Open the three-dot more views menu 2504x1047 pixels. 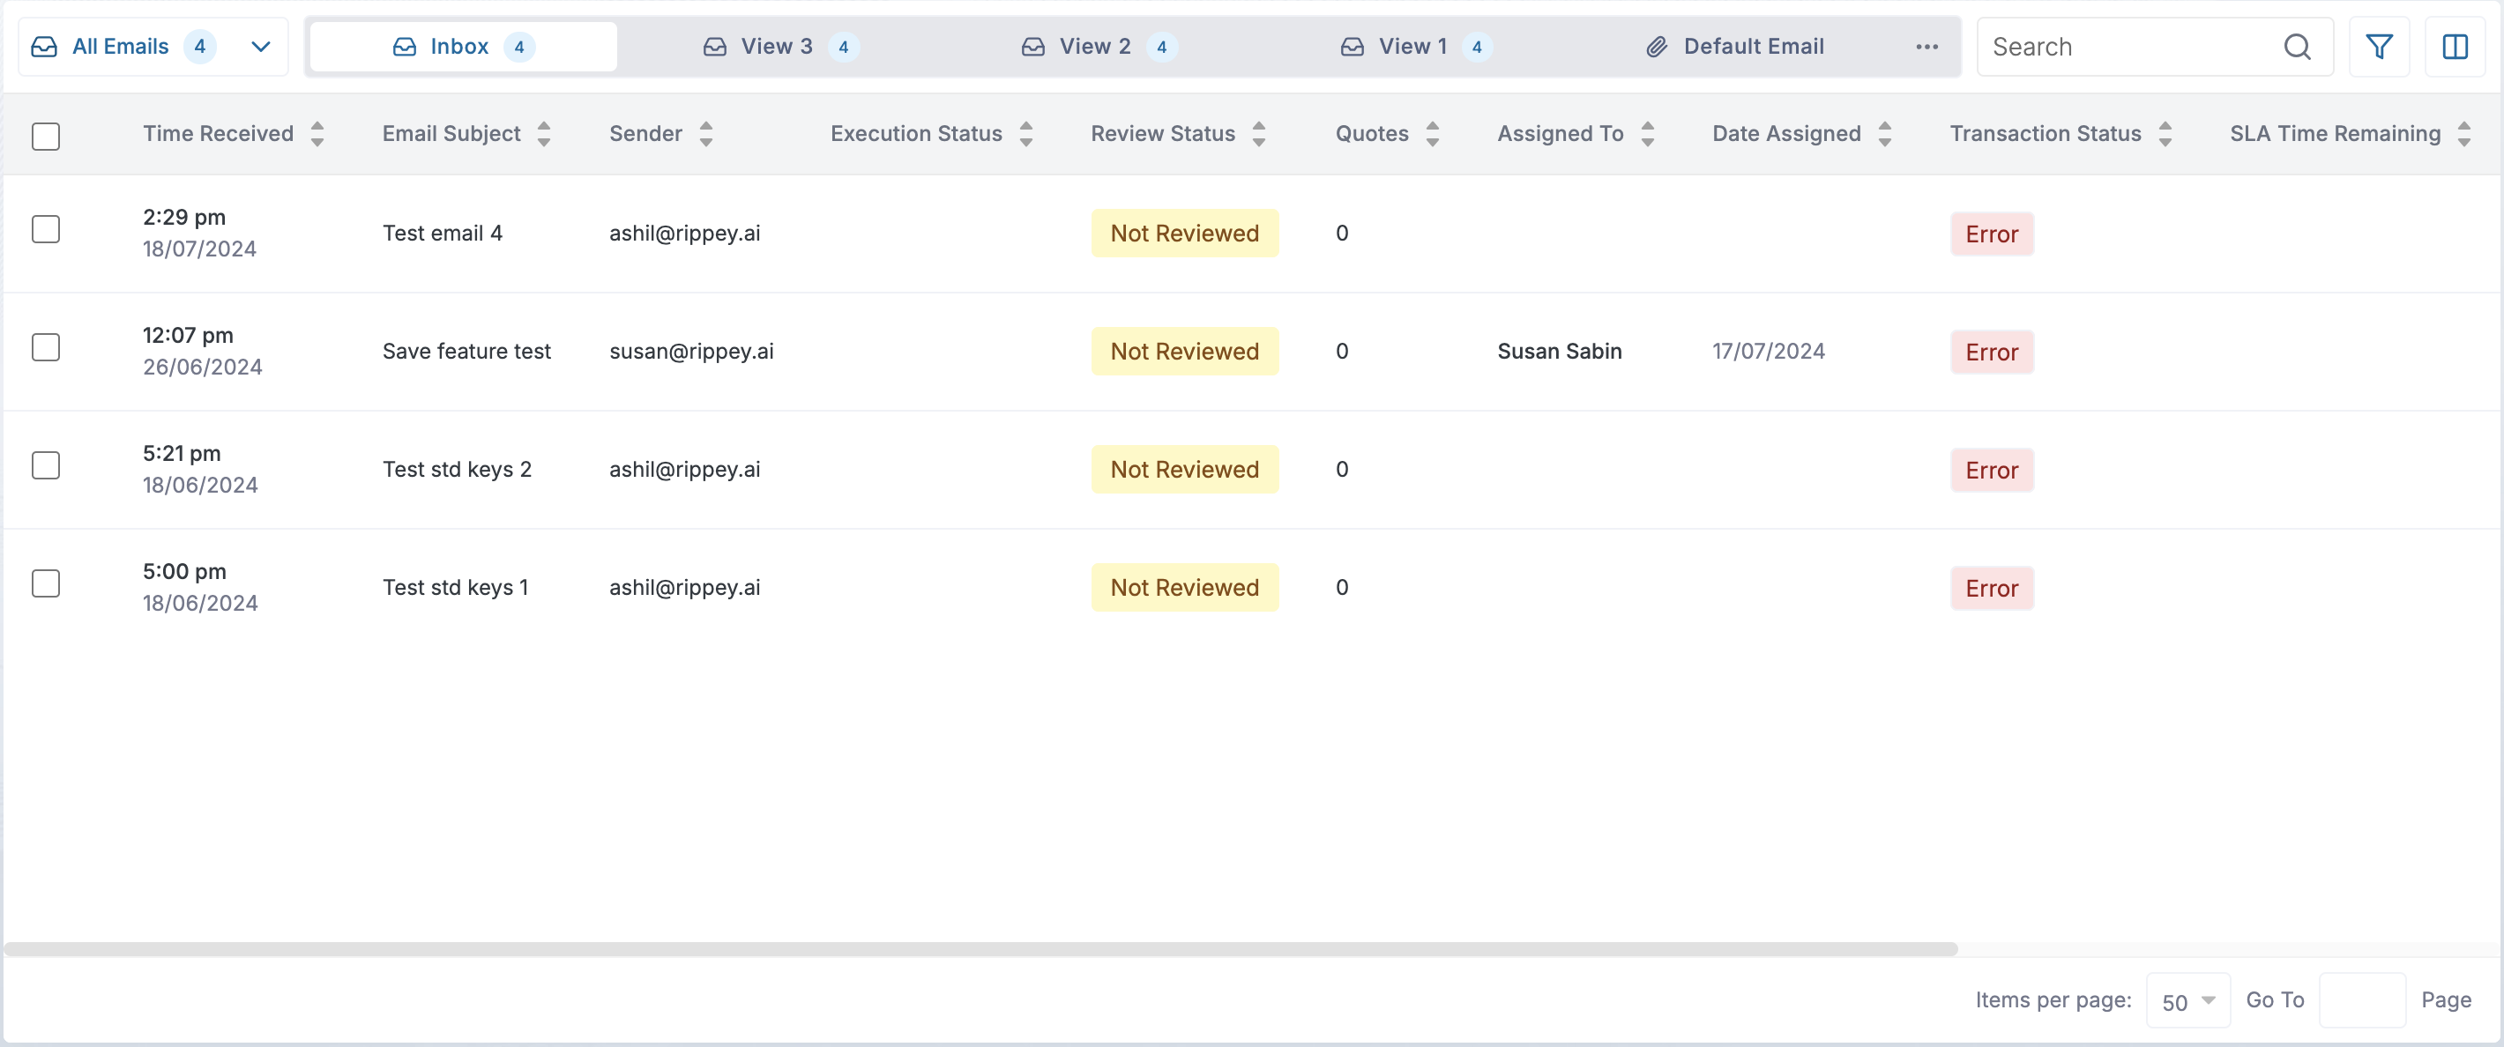point(1926,47)
